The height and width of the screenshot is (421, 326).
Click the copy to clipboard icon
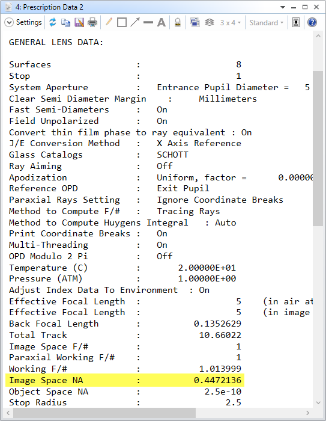(65, 22)
